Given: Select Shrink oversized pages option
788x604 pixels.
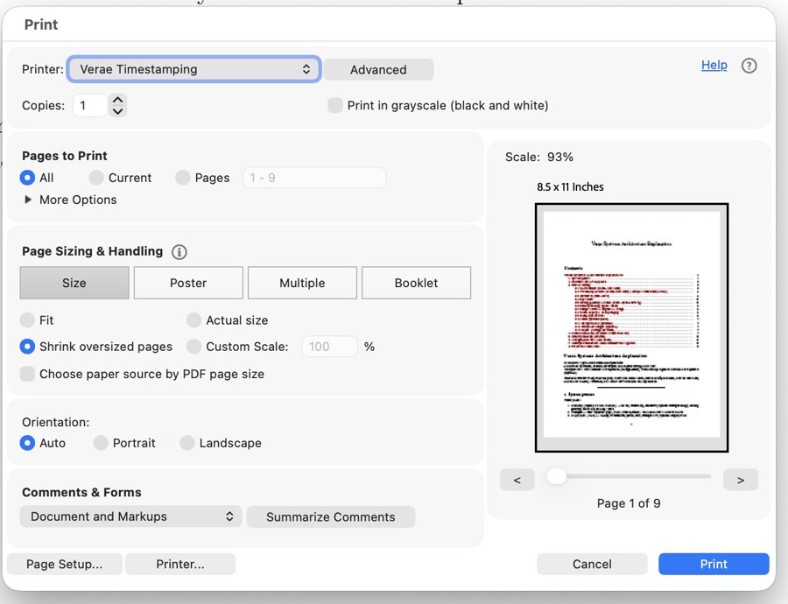Looking at the screenshot, I should tap(27, 347).
